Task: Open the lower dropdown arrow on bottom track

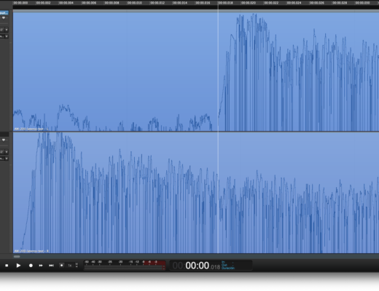Action: point(7,159)
